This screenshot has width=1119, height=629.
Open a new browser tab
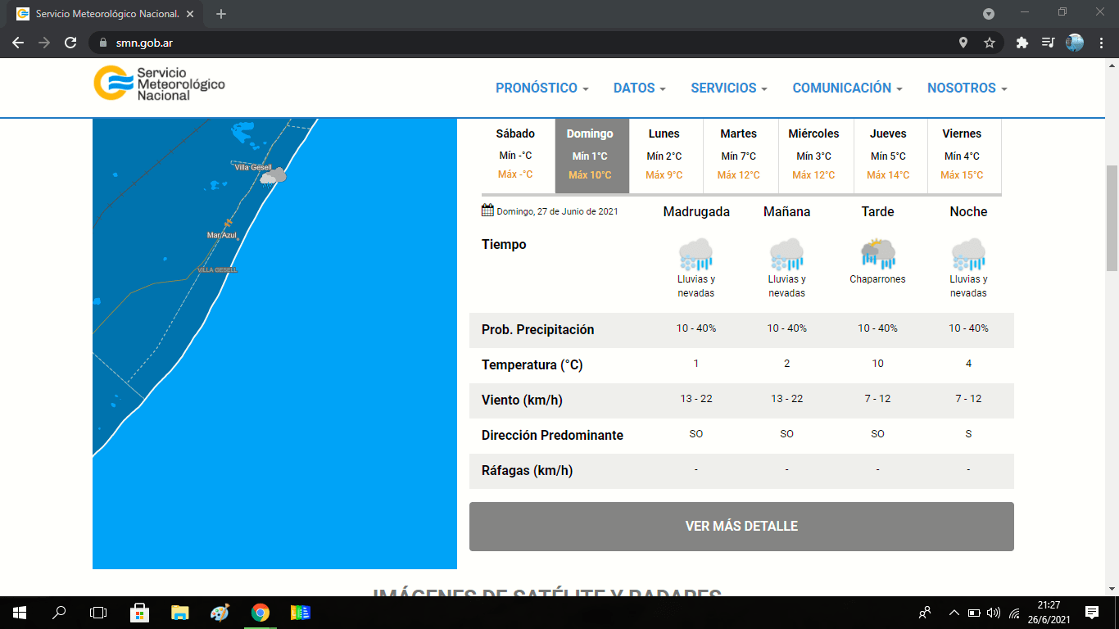(x=221, y=14)
